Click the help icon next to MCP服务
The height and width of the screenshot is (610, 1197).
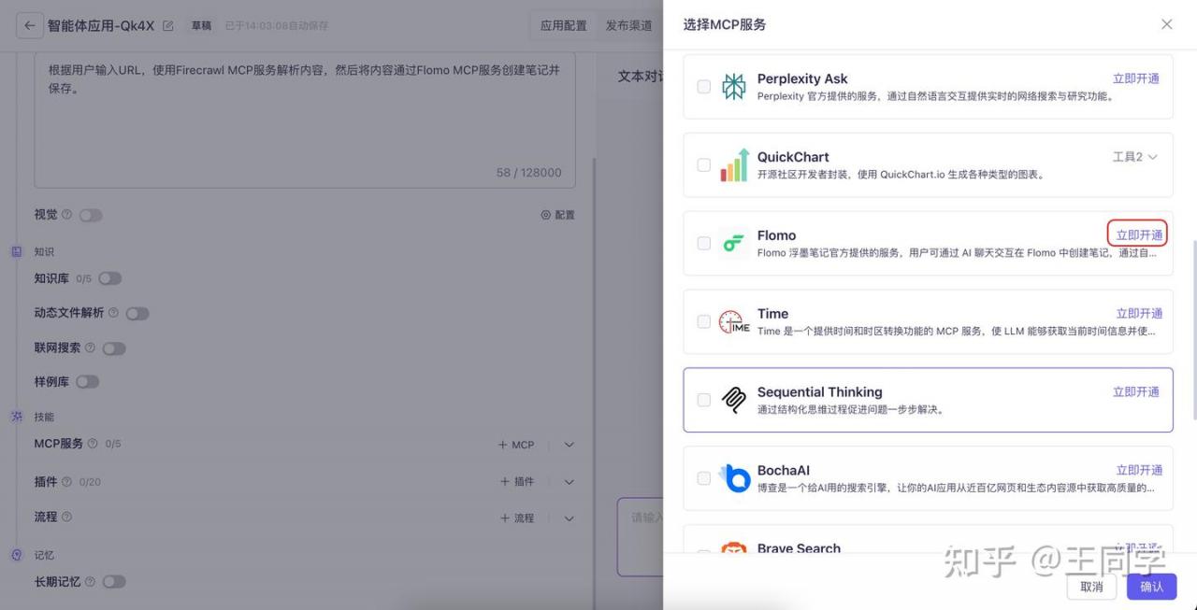point(93,444)
